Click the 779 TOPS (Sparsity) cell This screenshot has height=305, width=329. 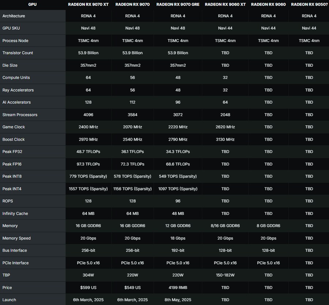[88, 176]
